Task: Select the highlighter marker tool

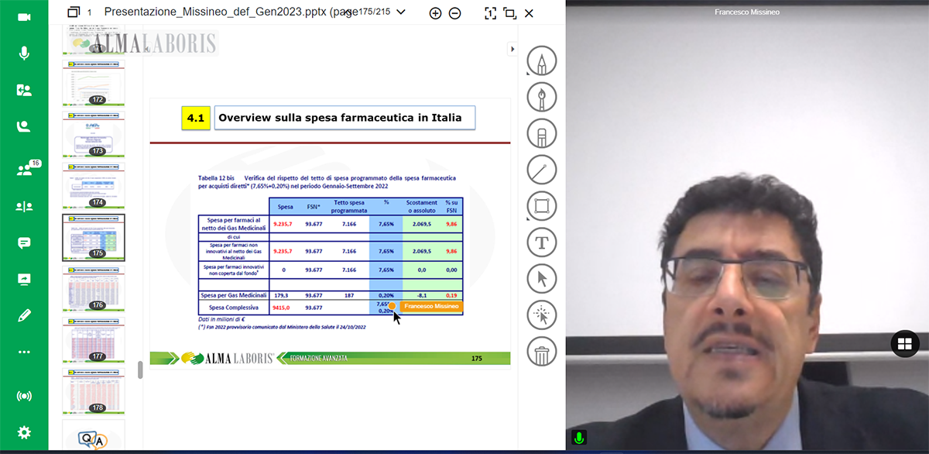Action: [x=542, y=133]
